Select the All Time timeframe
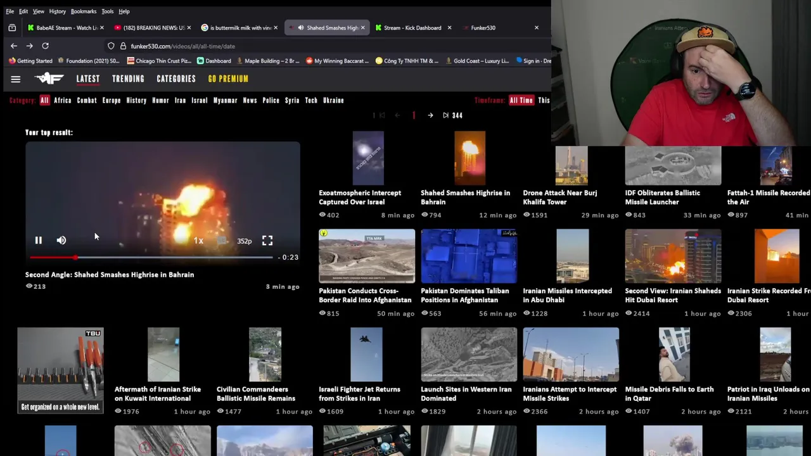The height and width of the screenshot is (456, 811). 521,100
